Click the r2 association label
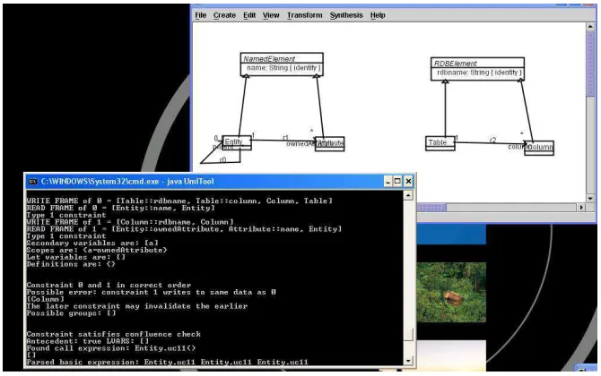Image resolution: width=601 pixels, height=376 pixels. pyautogui.click(x=493, y=140)
